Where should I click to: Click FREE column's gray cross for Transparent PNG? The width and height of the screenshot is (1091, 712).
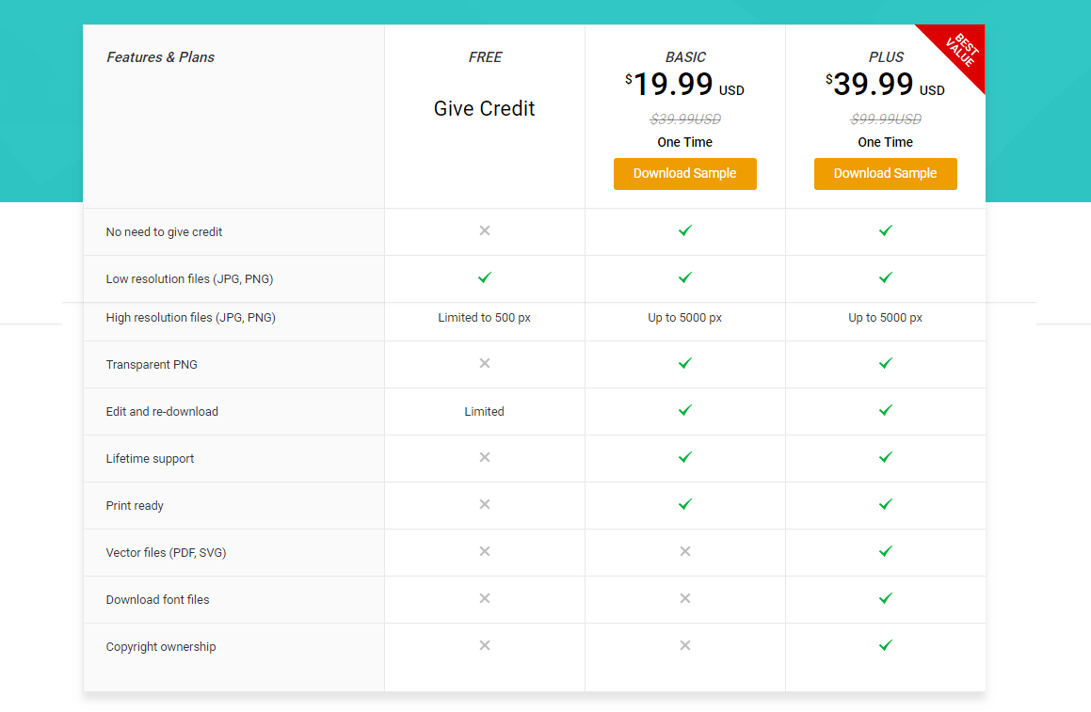[x=484, y=364]
